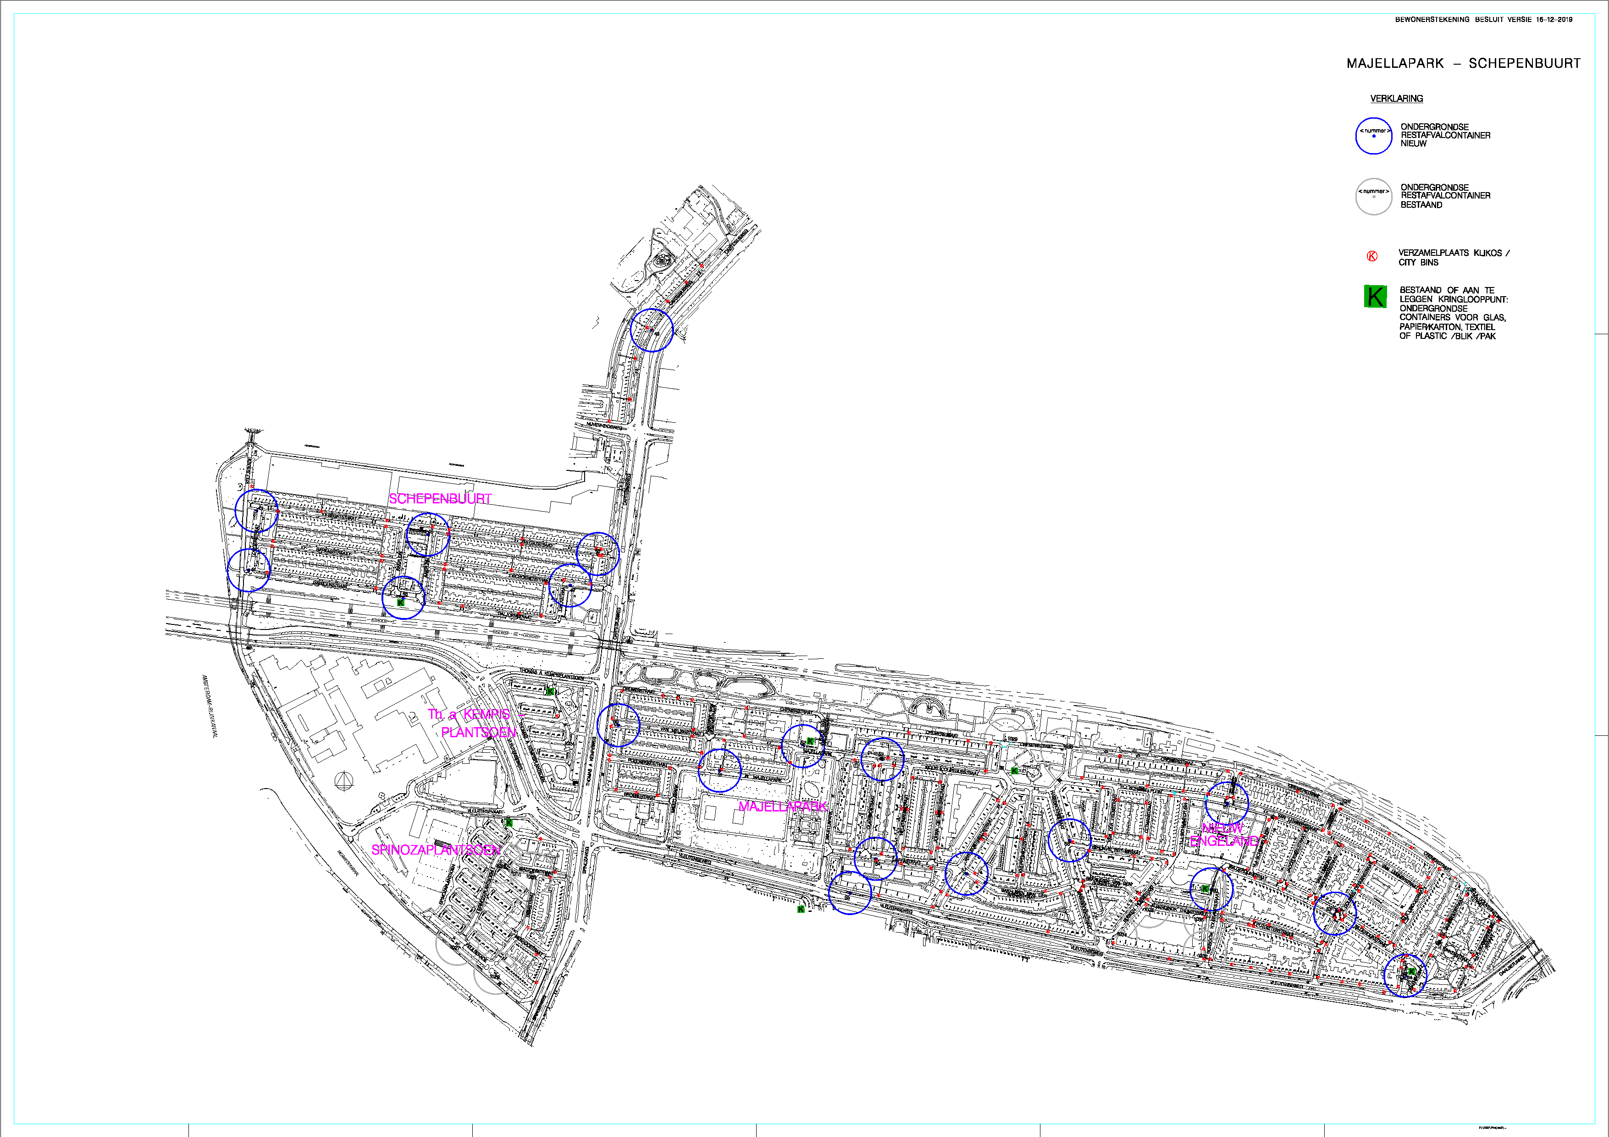
Task: Click the VERKLARING legend heading
Action: (x=1396, y=99)
